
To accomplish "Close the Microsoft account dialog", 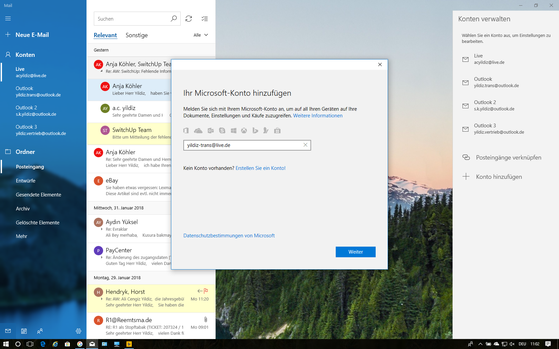I will [380, 64].
